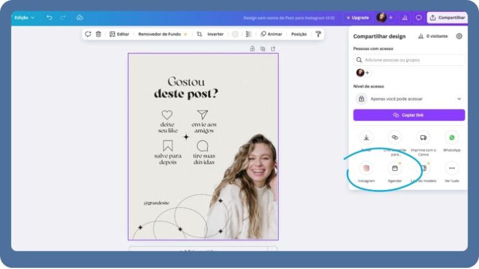The image size is (479, 269).
Task: Open the analytics chart icon
Action: pyautogui.click(x=405, y=17)
